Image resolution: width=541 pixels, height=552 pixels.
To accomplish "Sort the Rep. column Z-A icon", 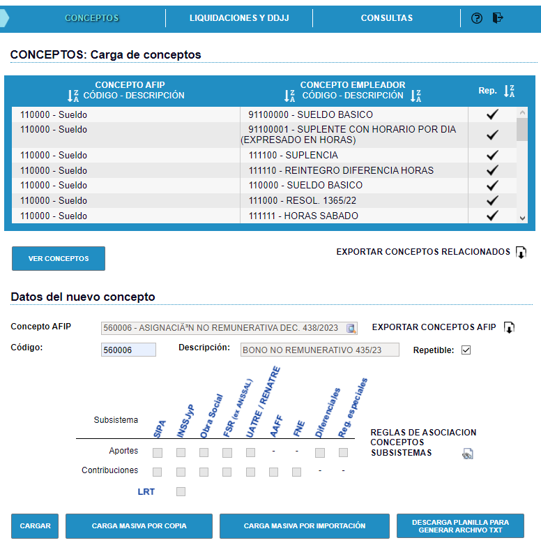I will 509,91.
